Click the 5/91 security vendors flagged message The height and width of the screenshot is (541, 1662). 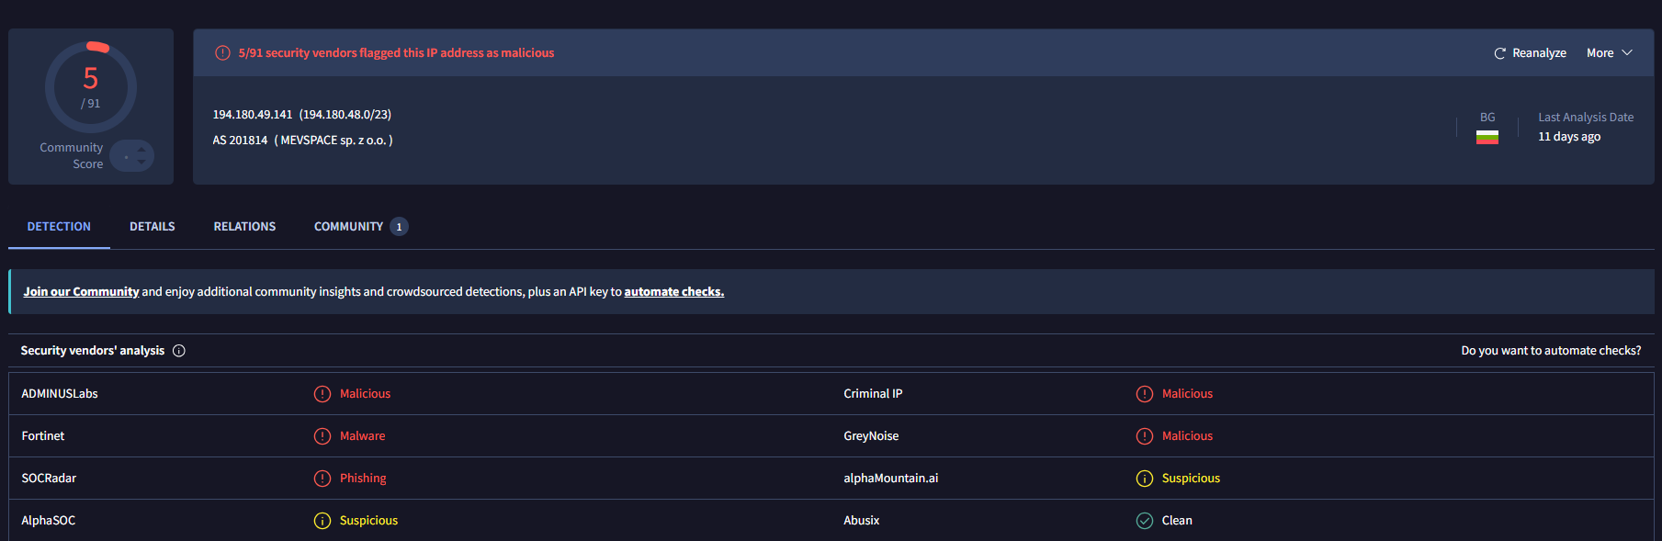396,53
